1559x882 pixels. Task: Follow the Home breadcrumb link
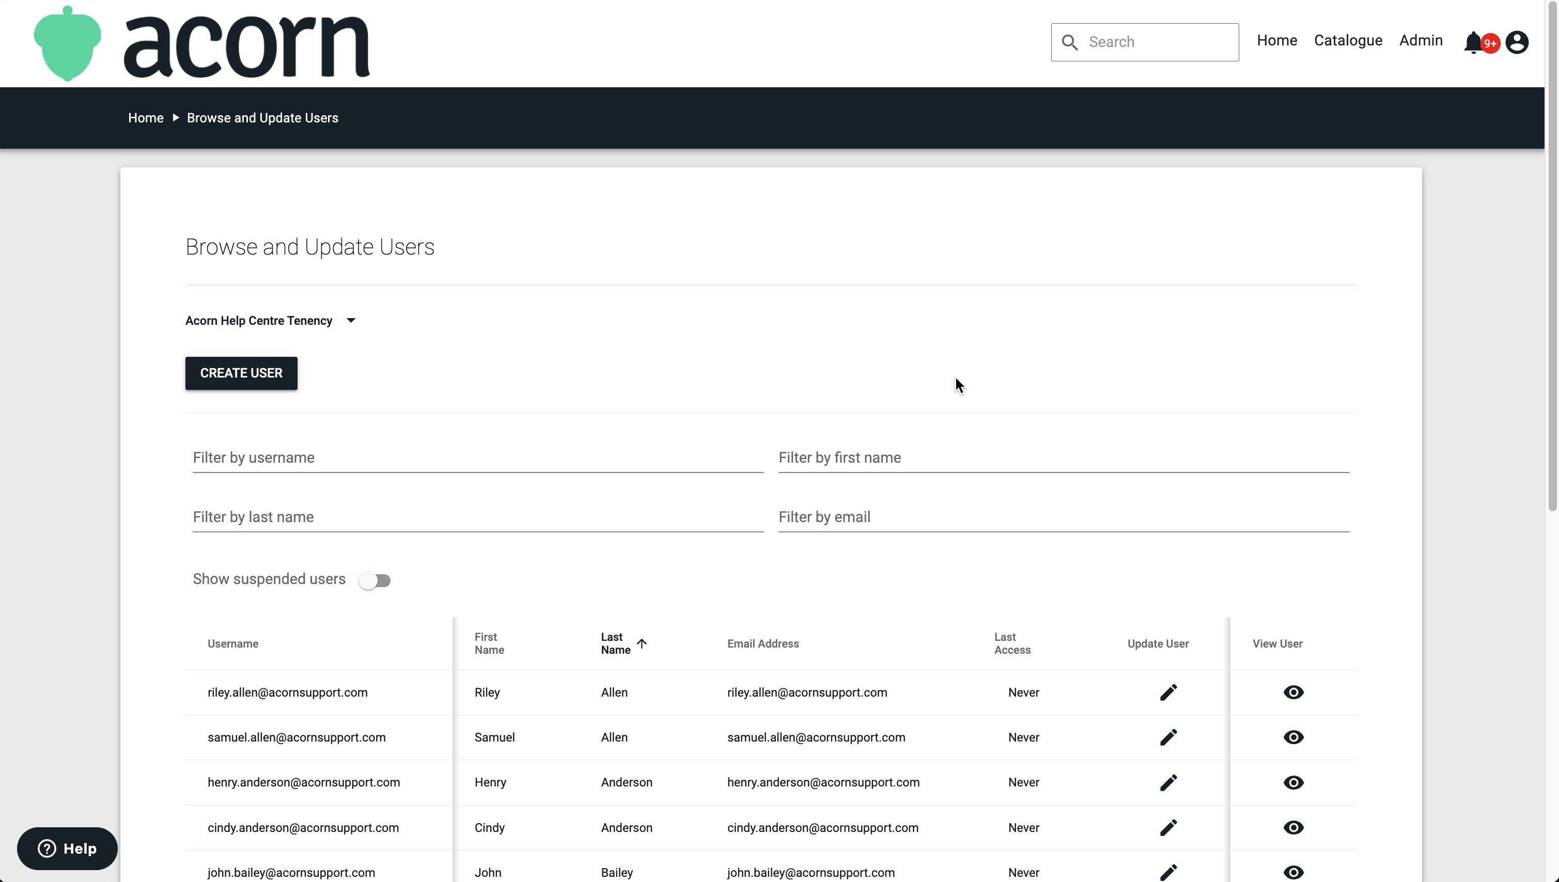[146, 118]
